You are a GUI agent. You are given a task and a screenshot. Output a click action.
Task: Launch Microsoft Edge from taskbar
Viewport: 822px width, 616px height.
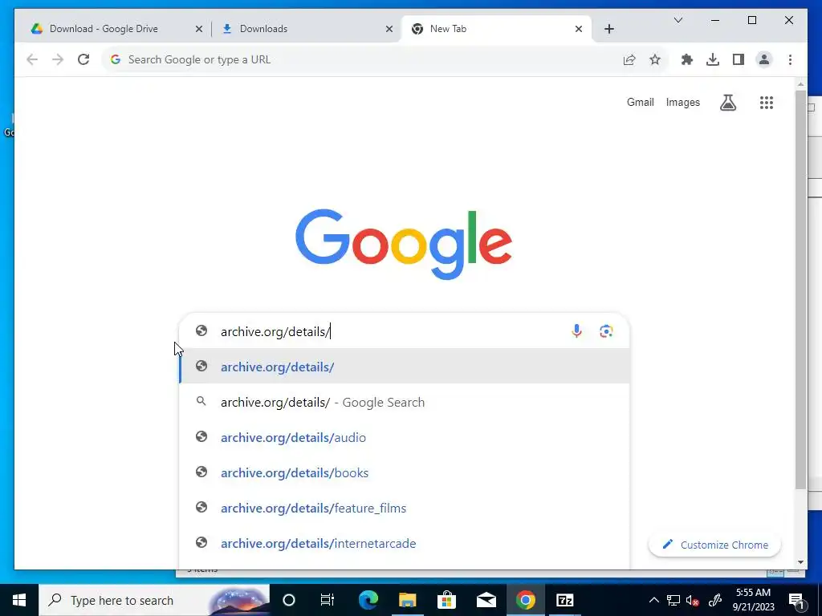[x=368, y=600]
